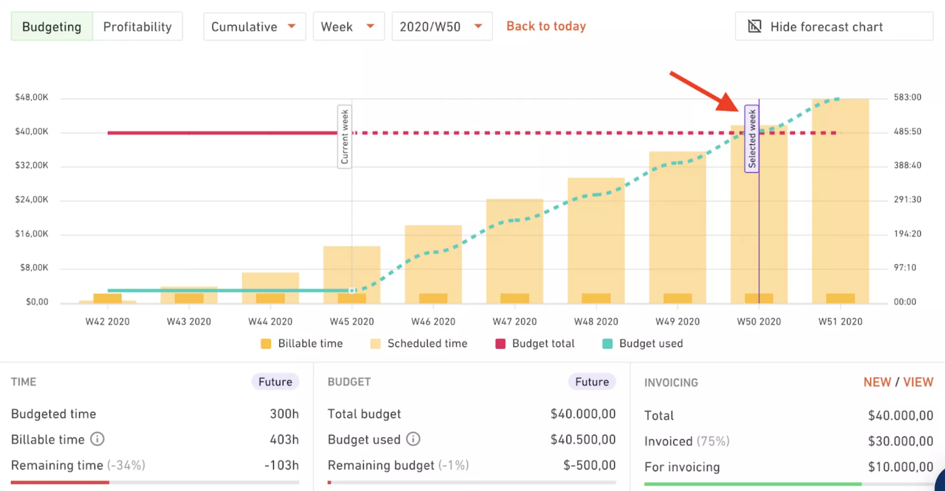Click NEW in the Invoicing panel
Viewport: 945px width, 491px height.
tap(877, 382)
